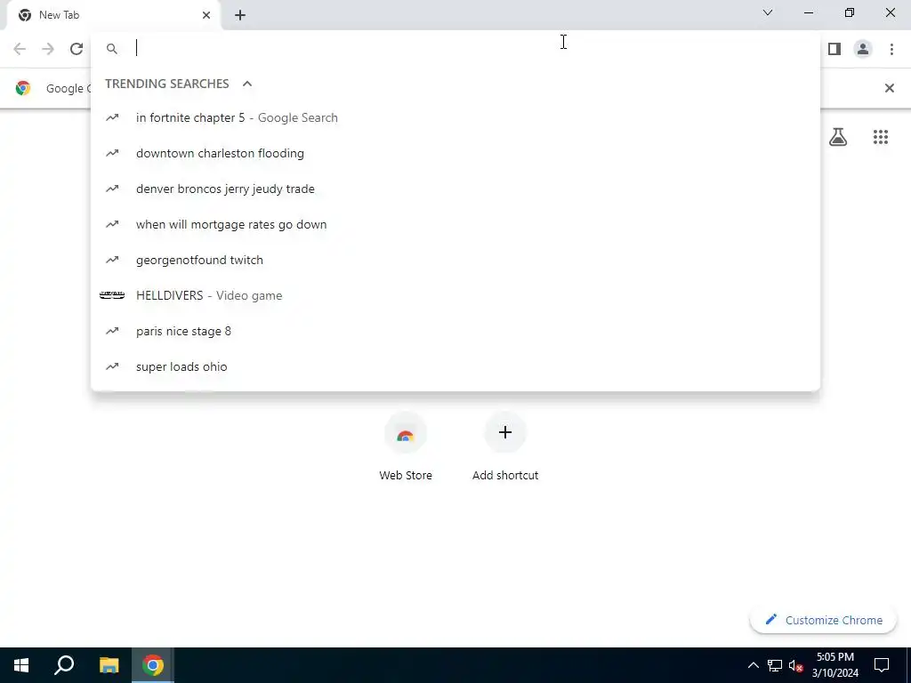Select 'downtown charleston flooding' suggestion

coord(455,153)
